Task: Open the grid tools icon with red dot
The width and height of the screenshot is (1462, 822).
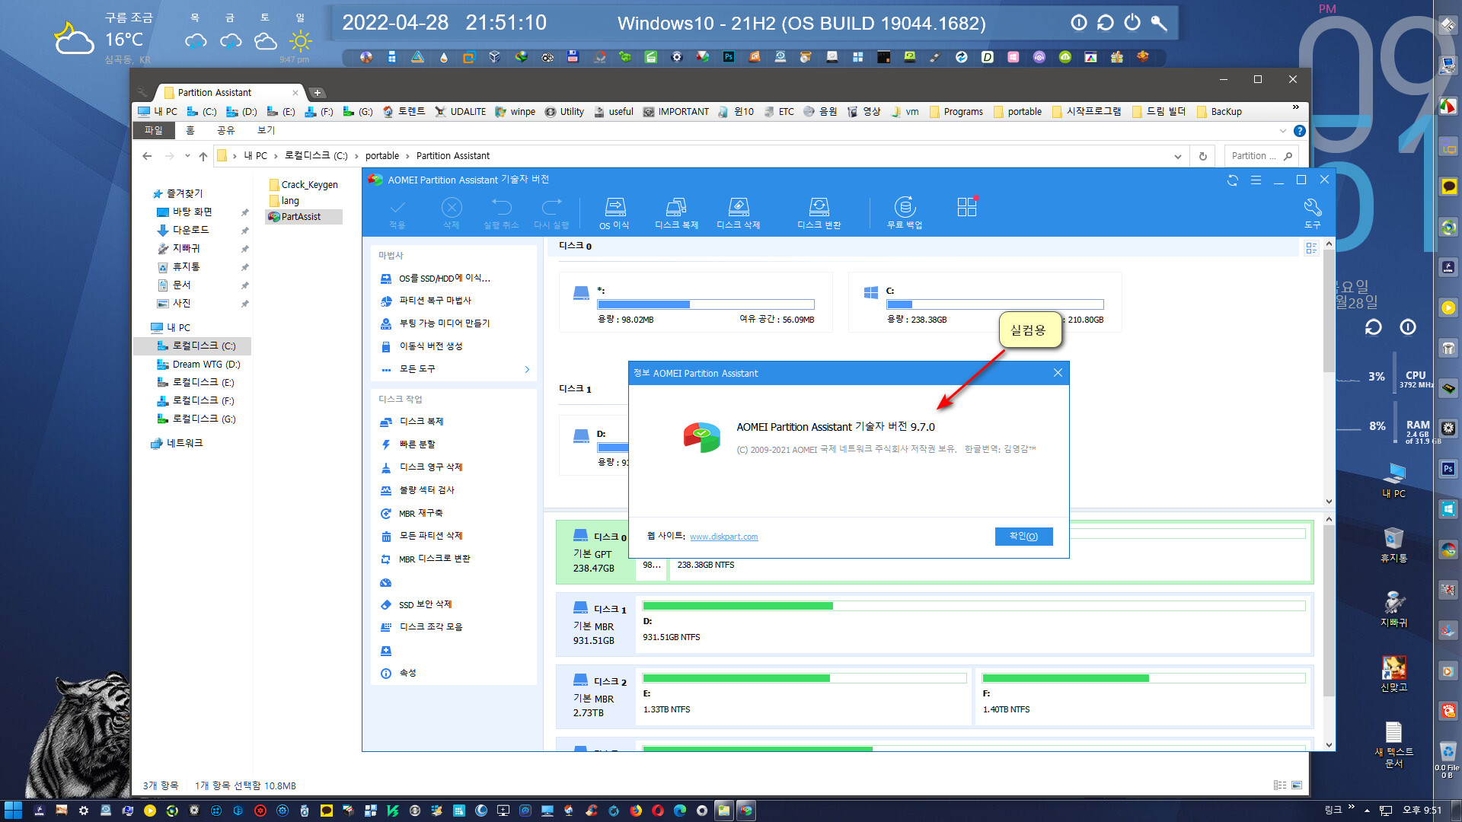Action: click(x=967, y=207)
